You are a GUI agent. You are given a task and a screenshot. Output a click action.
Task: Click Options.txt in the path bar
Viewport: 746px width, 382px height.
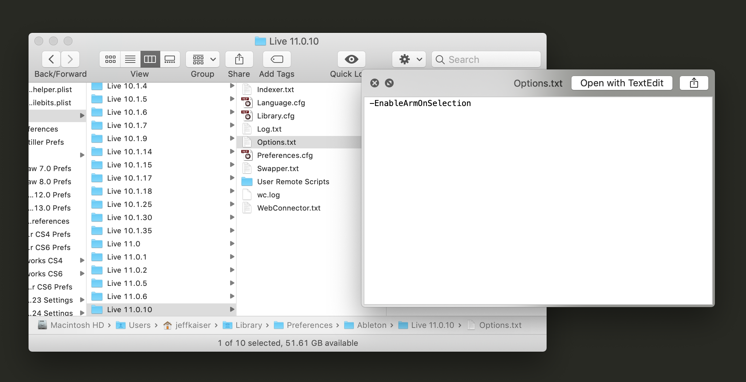tap(494, 325)
